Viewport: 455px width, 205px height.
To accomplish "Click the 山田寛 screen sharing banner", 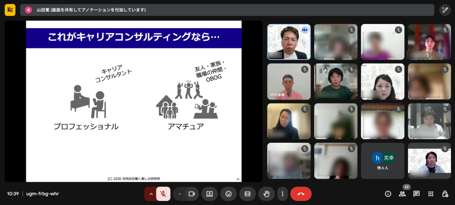I will 227,10.
